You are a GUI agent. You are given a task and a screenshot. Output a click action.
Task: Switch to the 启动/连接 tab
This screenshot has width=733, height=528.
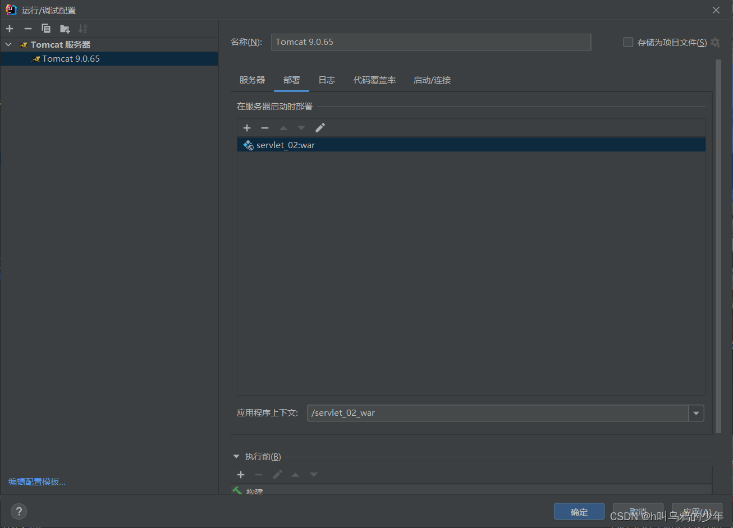[x=432, y=80]
